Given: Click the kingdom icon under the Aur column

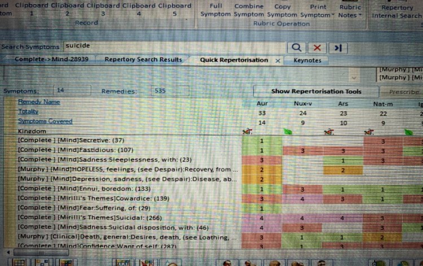Looking at the screenshot, I should 246,131.
